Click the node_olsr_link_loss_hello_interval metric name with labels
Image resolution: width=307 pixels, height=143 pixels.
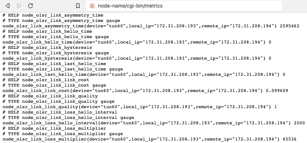click(146, 123)
